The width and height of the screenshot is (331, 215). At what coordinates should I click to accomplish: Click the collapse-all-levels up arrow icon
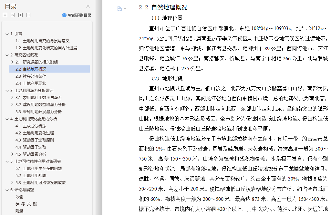click(x=13, y=15)
